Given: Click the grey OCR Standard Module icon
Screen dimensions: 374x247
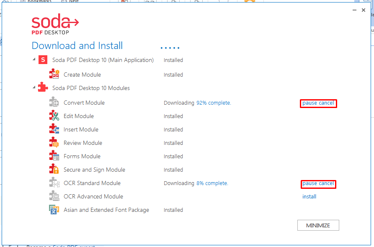Looking at the screenshot, I should pos(54,183).
